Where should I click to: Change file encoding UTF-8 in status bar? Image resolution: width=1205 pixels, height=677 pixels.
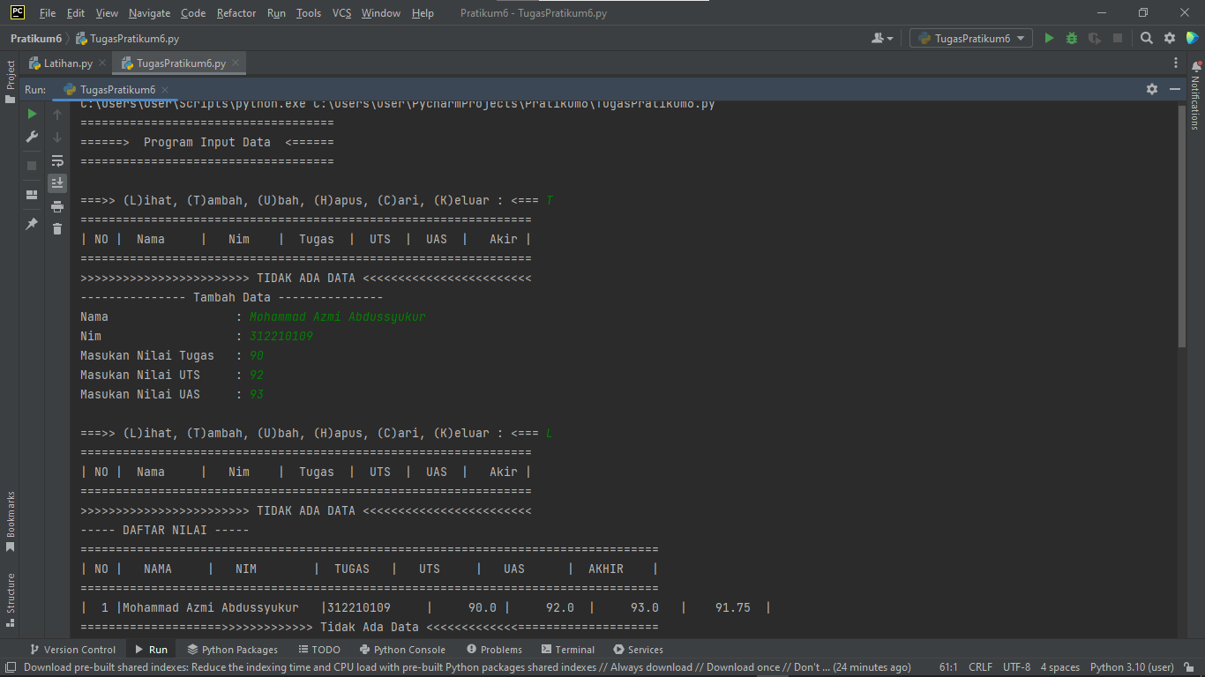click(1016, 667)
